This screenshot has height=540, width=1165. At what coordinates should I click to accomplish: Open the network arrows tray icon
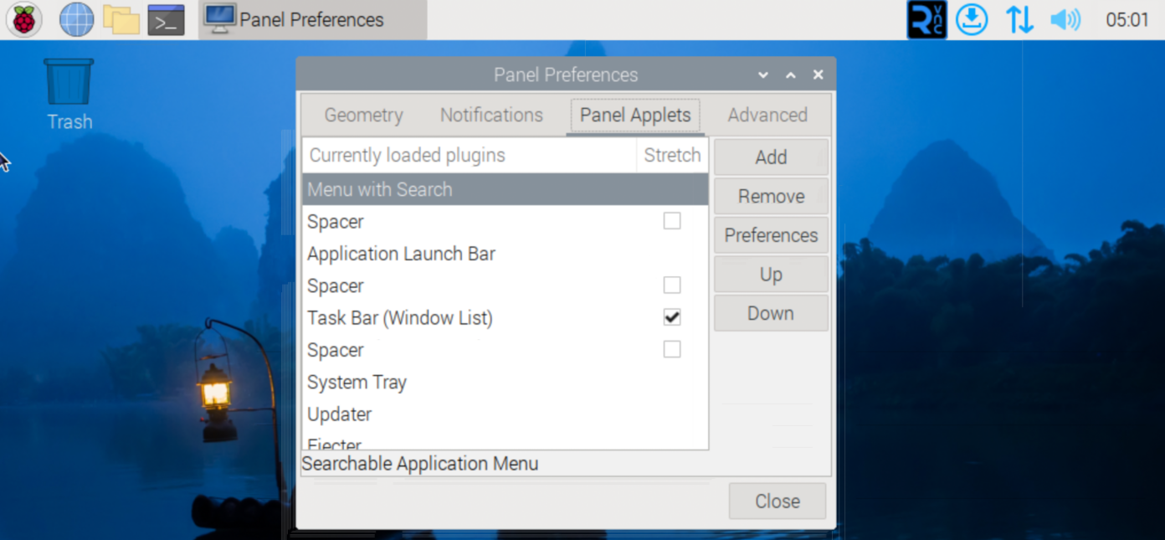click(1019, 19)
